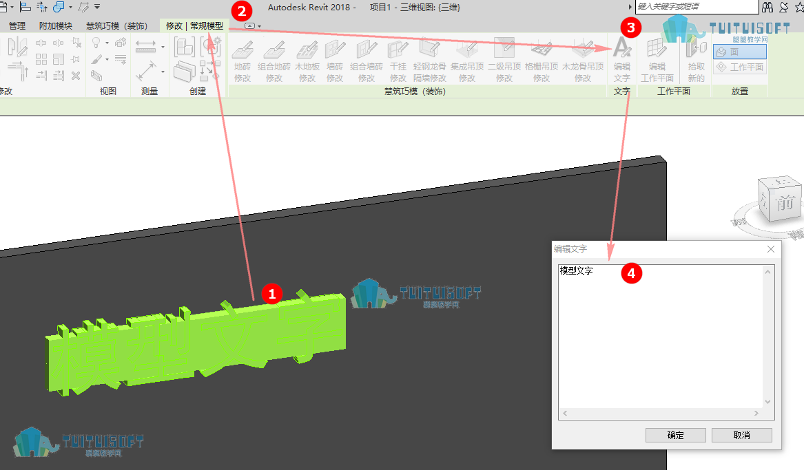Open the aligned dimension tool dropdown
This screenshot has height=470, width=804.
(163, 72)
